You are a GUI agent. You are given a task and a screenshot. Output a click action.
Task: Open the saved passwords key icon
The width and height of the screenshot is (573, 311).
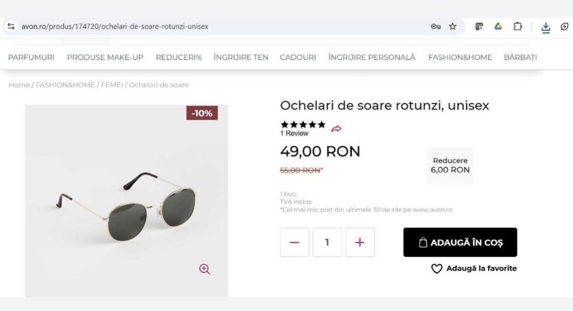(x=435, y=26)
